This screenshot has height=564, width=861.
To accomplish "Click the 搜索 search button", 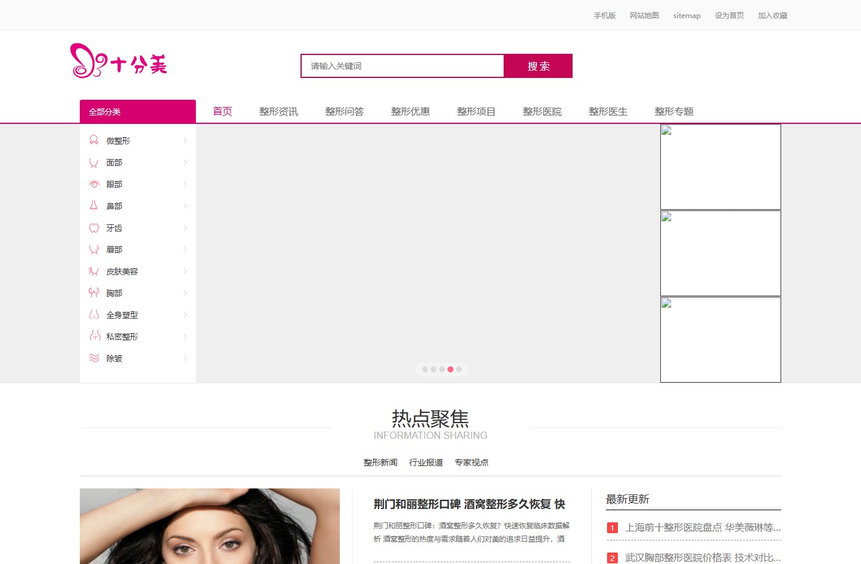I will [538, 66].
